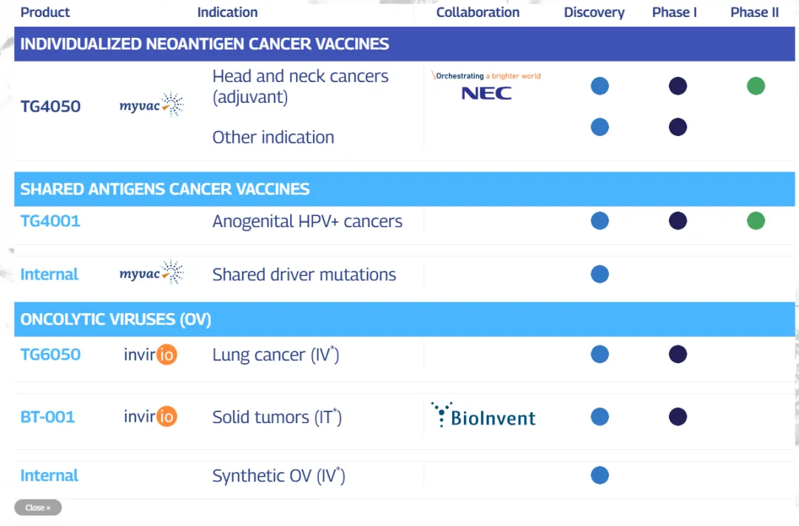Click the invirio logo next to BT-001
The image size is (799, 526).
(151, 417)
